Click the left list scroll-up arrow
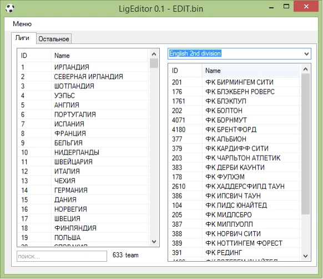The image size is (323, 279). click(x=154, y=54)
